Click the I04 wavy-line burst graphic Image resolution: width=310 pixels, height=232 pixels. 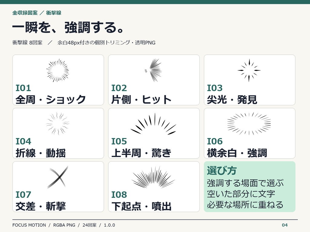pyautogui.click(x=58, y=124)
